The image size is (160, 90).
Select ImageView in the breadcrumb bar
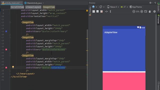49,7
